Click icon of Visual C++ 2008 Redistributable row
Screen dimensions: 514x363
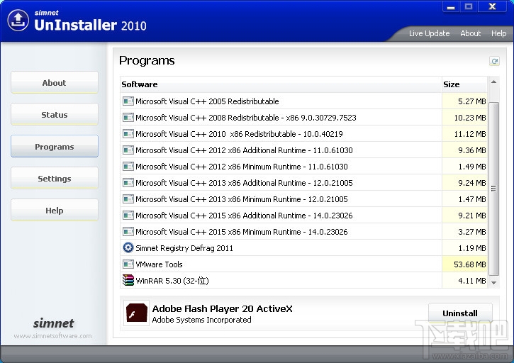tap(128, 118)
